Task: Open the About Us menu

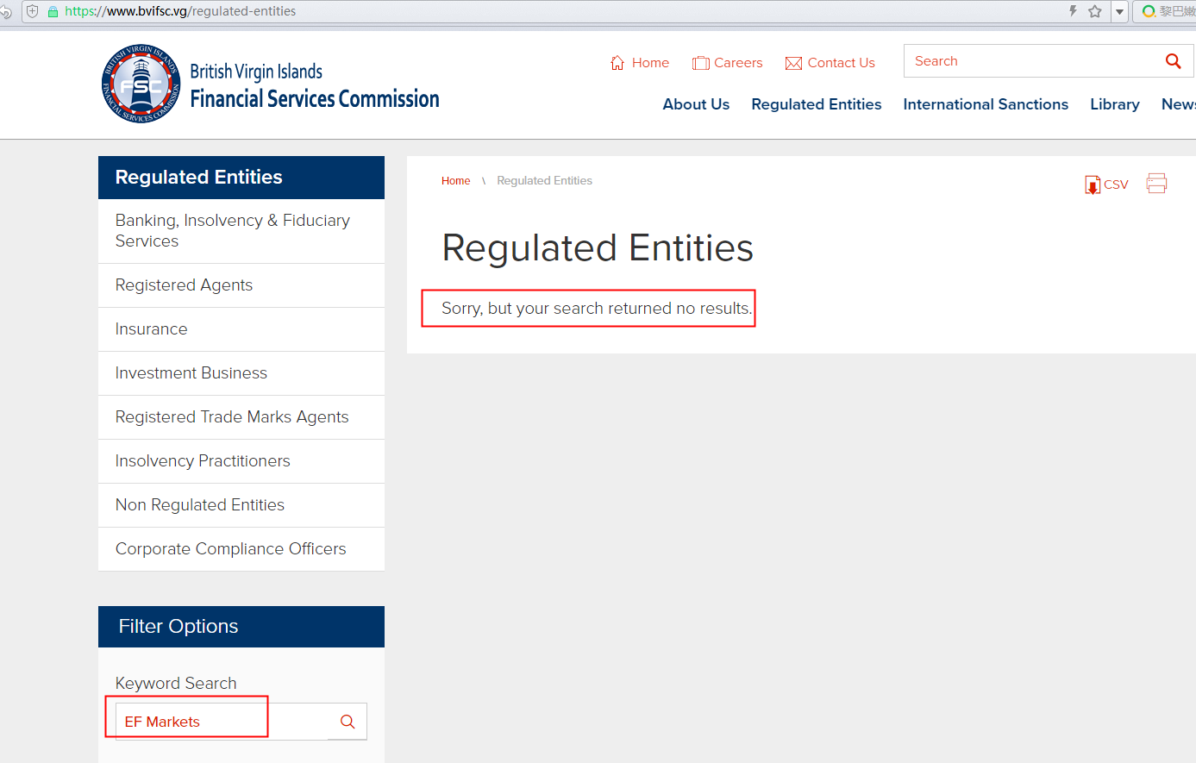Action: tap(696, 104)
